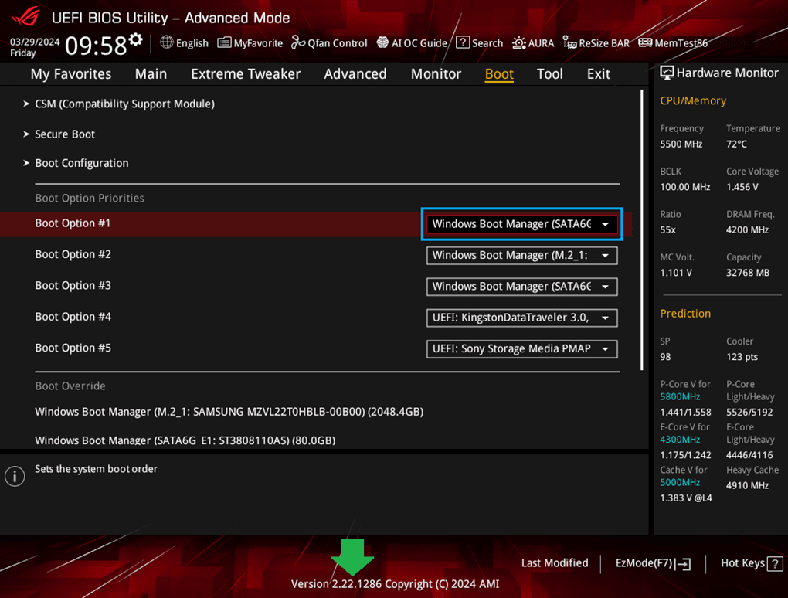This screenshot has height=598, width=788.
Task: Select the Boot Option #2 row label
Action: click(x=73, y=254)
